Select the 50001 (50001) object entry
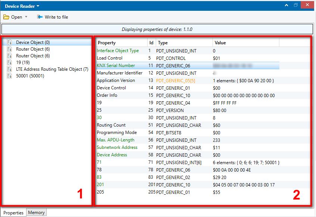 coord(30,76)
